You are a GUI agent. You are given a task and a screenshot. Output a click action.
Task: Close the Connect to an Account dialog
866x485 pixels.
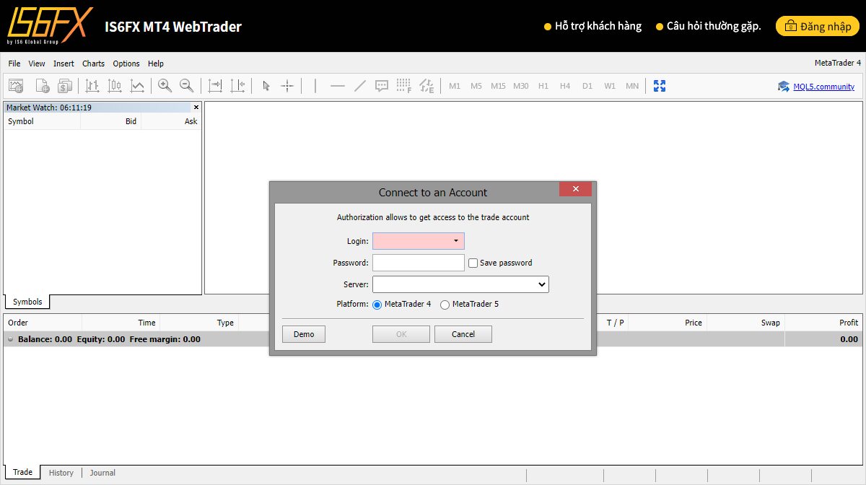(x=575, y=189)
